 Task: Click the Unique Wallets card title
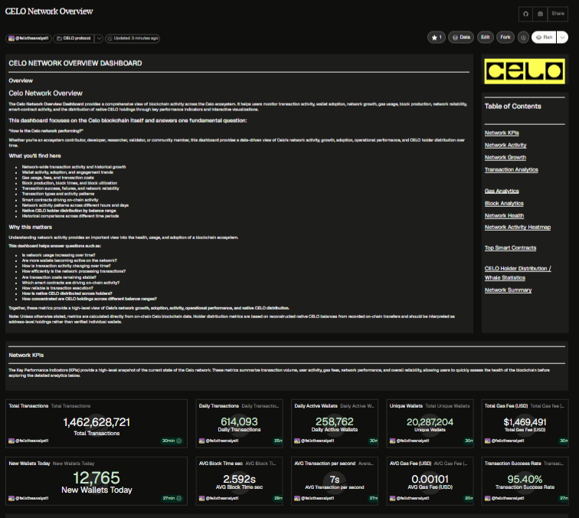[x=406, y=405]
